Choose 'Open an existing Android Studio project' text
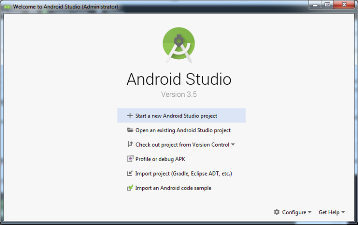The width and height of the screenshot is (358, 225). point(183,130)
